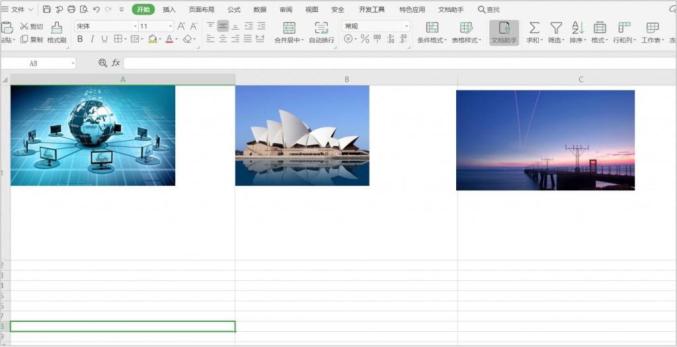Expand the borders dropdown arrow

click(x=126, y=39)
